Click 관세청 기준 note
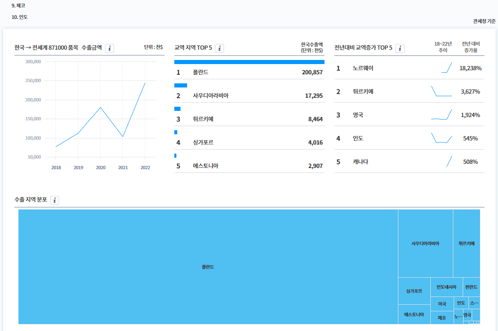Screen dimensions: 498x331 [484, 21]
